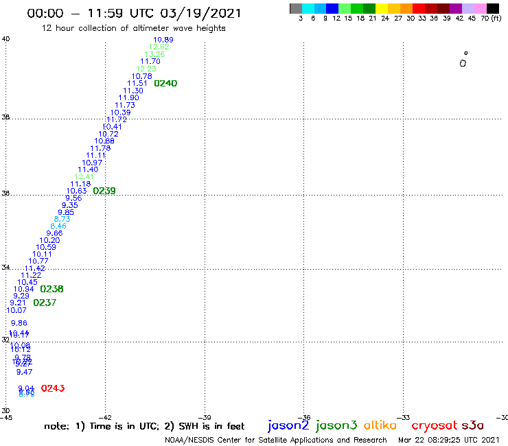Click the jason3 satellite legend label

tap(336, 425)
